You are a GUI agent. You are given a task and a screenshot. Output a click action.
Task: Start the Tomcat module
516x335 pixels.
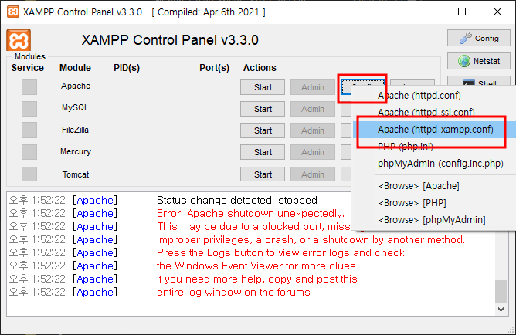(x=263, y=174)
